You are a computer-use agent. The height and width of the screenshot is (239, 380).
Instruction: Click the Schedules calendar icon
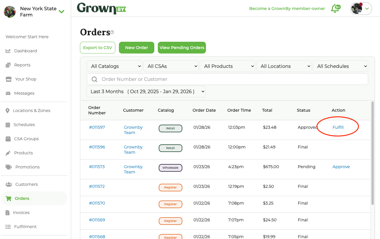click(x=8, y=125)
